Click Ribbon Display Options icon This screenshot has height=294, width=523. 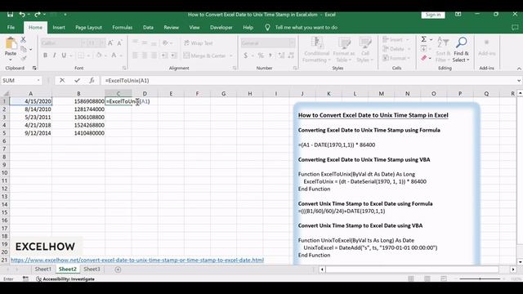click(458, 15)
